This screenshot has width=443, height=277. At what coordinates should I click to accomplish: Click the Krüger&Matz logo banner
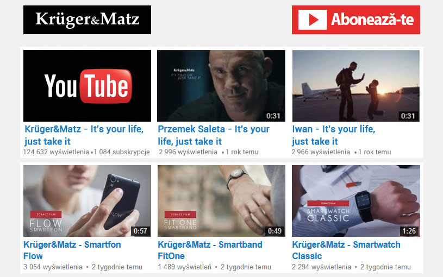point(87,20)
